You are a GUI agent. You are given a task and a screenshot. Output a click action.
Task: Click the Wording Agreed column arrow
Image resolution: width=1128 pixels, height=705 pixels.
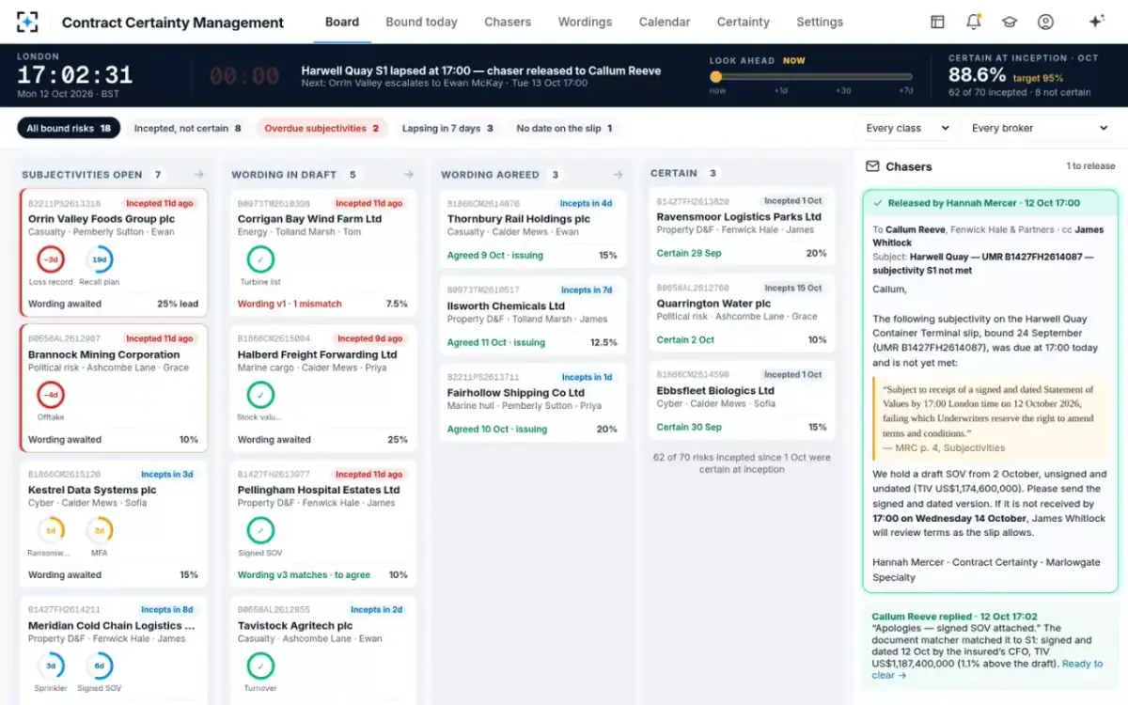point(618,174)
